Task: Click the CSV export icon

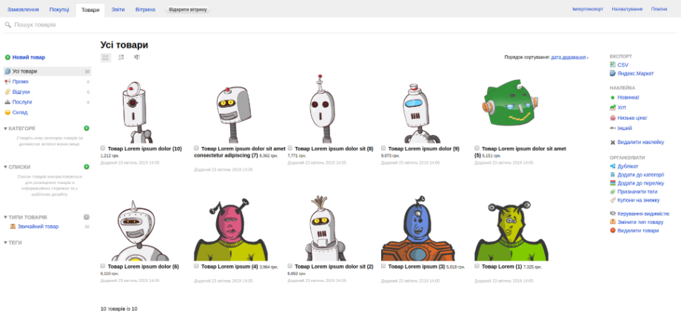Action: click(x=613, y=65)
